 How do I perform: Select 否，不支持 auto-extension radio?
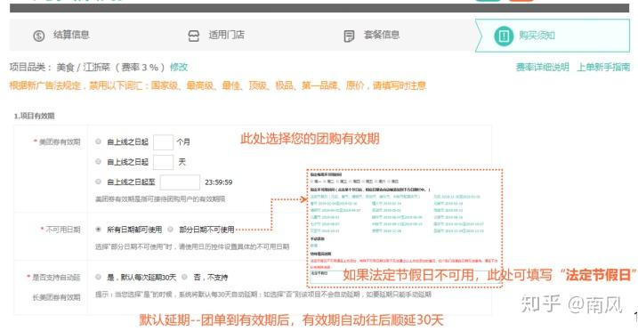pyautogui.click(x=184, y=277)
